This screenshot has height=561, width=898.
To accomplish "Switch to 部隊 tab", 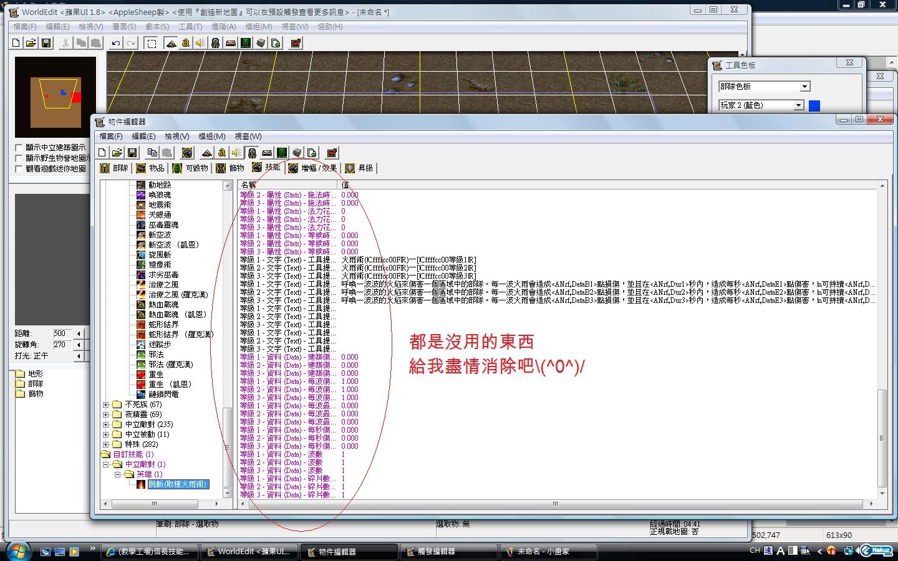I will click(114, 168).
